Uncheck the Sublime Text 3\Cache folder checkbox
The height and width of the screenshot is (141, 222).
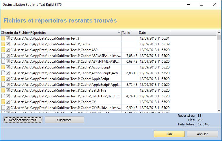coord(8,44)
